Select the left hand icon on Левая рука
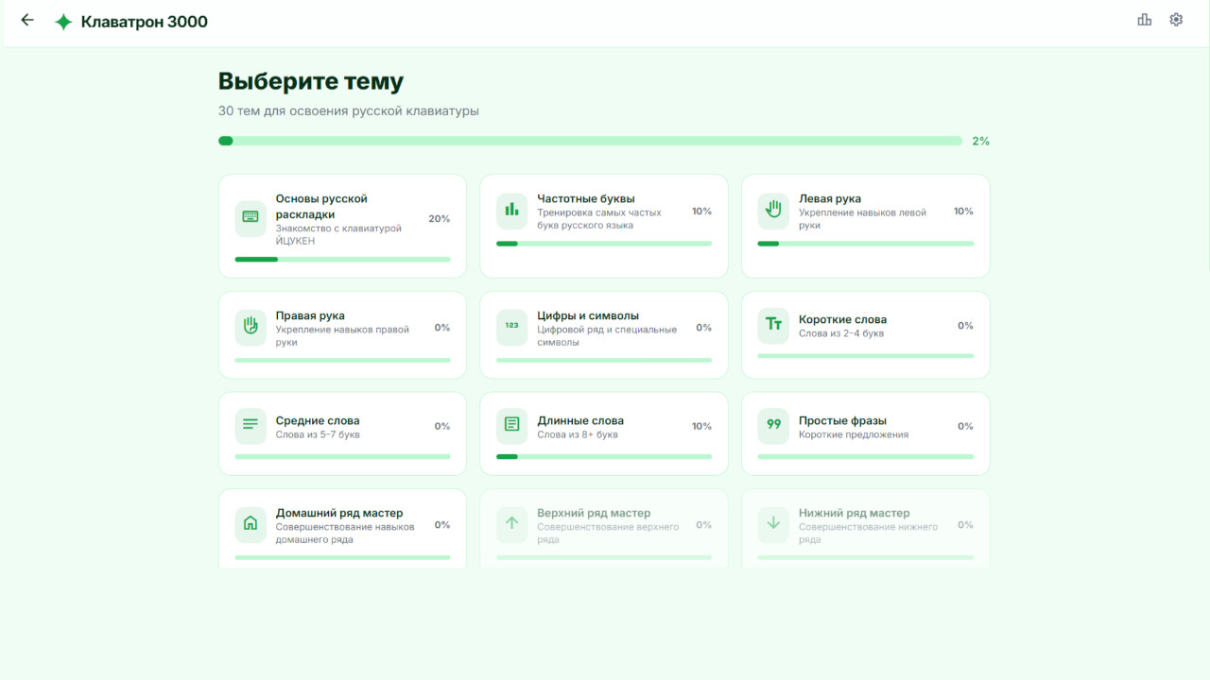 (x=773, y=211)
